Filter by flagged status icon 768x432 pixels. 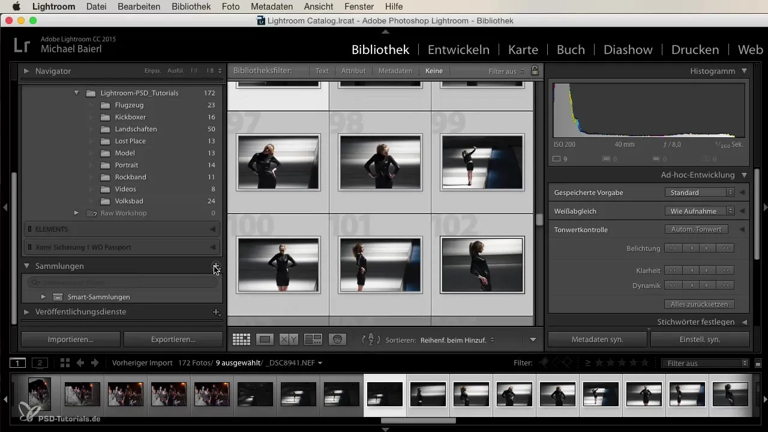pos(544,363)
